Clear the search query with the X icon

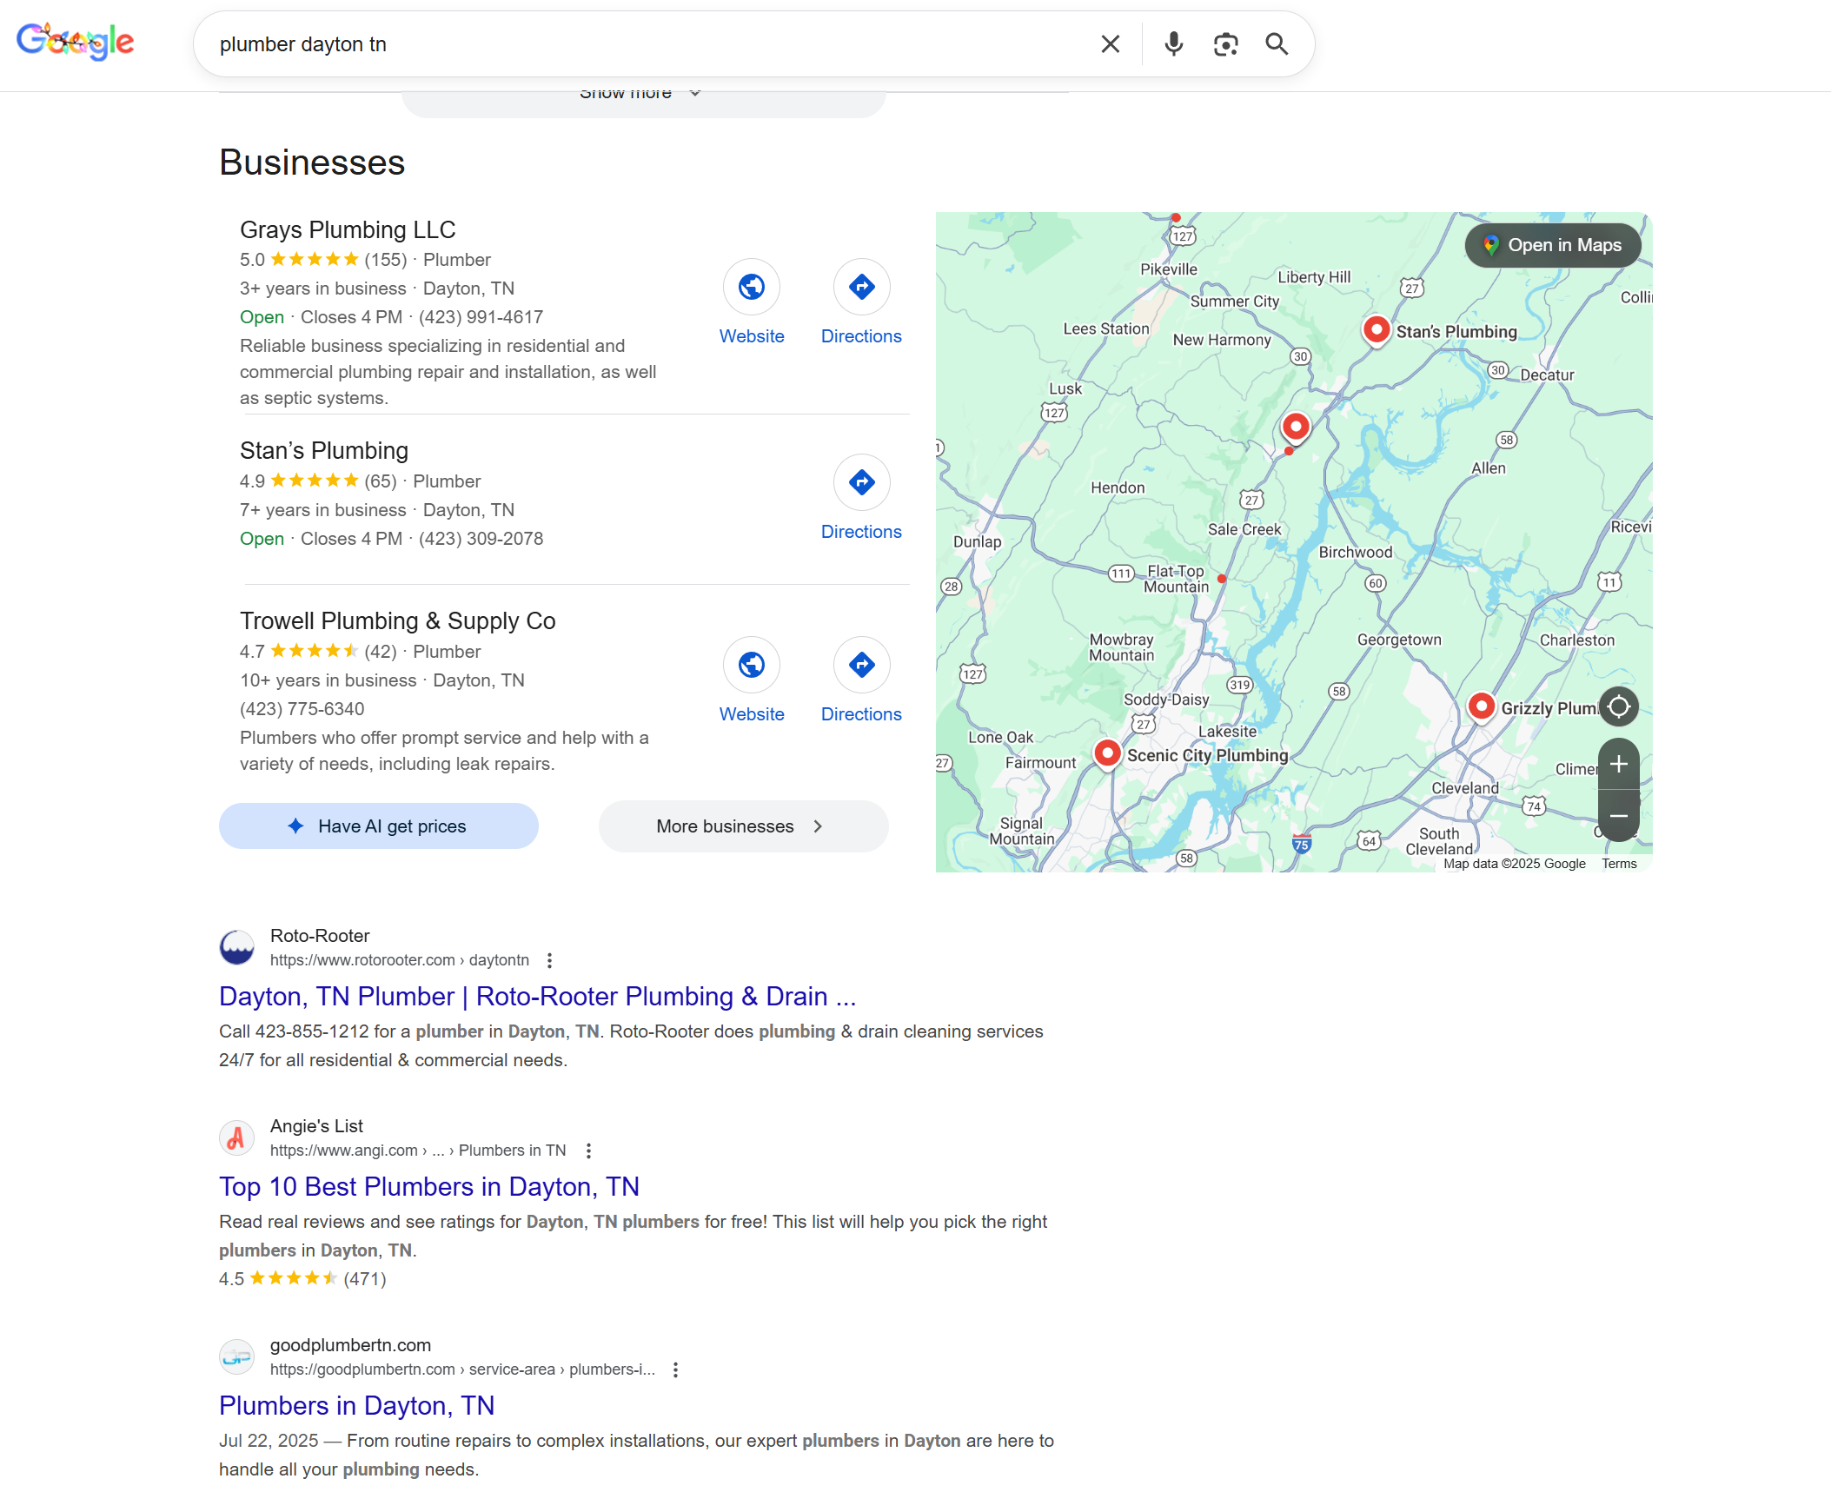tap(1110, 43)
